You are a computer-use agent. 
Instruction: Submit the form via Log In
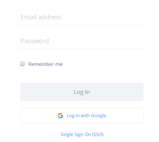pos(82,92)
